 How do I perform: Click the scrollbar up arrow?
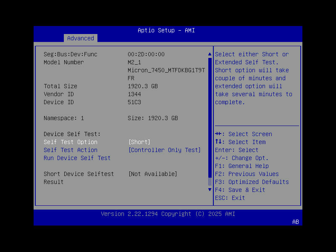coord(209,54)
